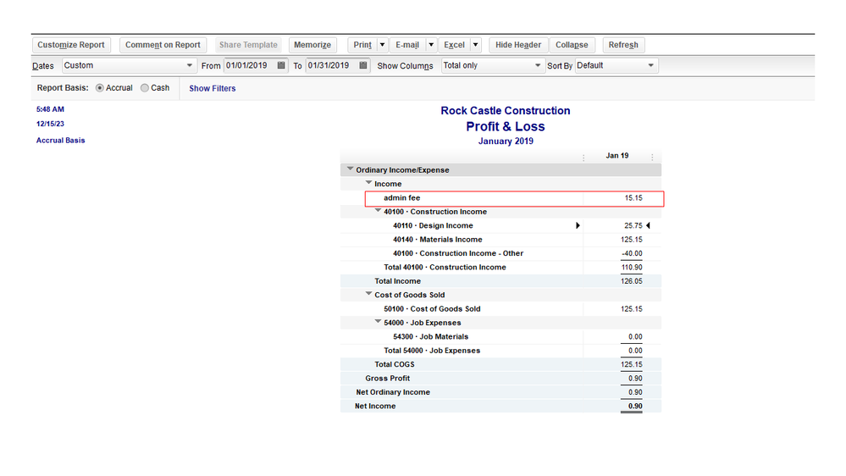The image size is (846, 476).
Task: Click the Hide Header button
Action: tap(518, 45)
